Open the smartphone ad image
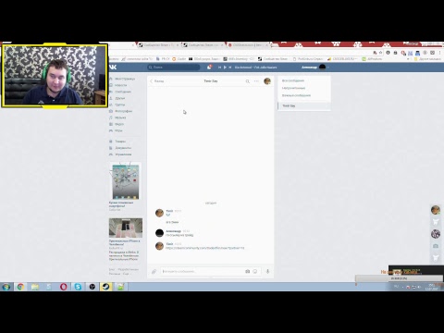444x333 pixels. click(x=126, y=181)
